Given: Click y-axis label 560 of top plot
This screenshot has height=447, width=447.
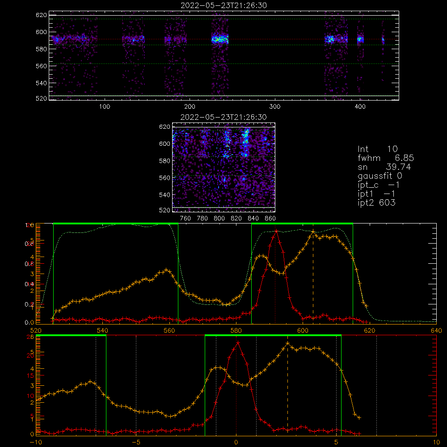Looking at the screenshot, I should click(41, 66).
